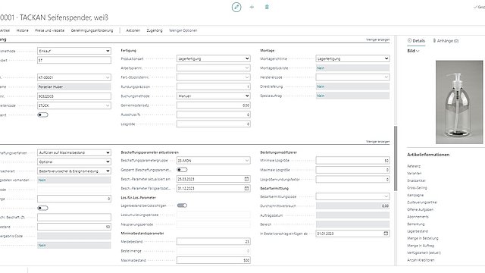The height and width of the screenshot is (273, 485).
Task: Click the trash delete icon
Action: click(x=267, y=7)
